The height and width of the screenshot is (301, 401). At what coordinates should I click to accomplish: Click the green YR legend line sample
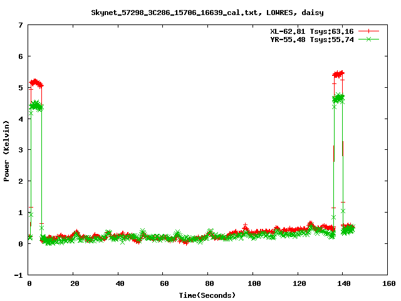coord(368,39)
